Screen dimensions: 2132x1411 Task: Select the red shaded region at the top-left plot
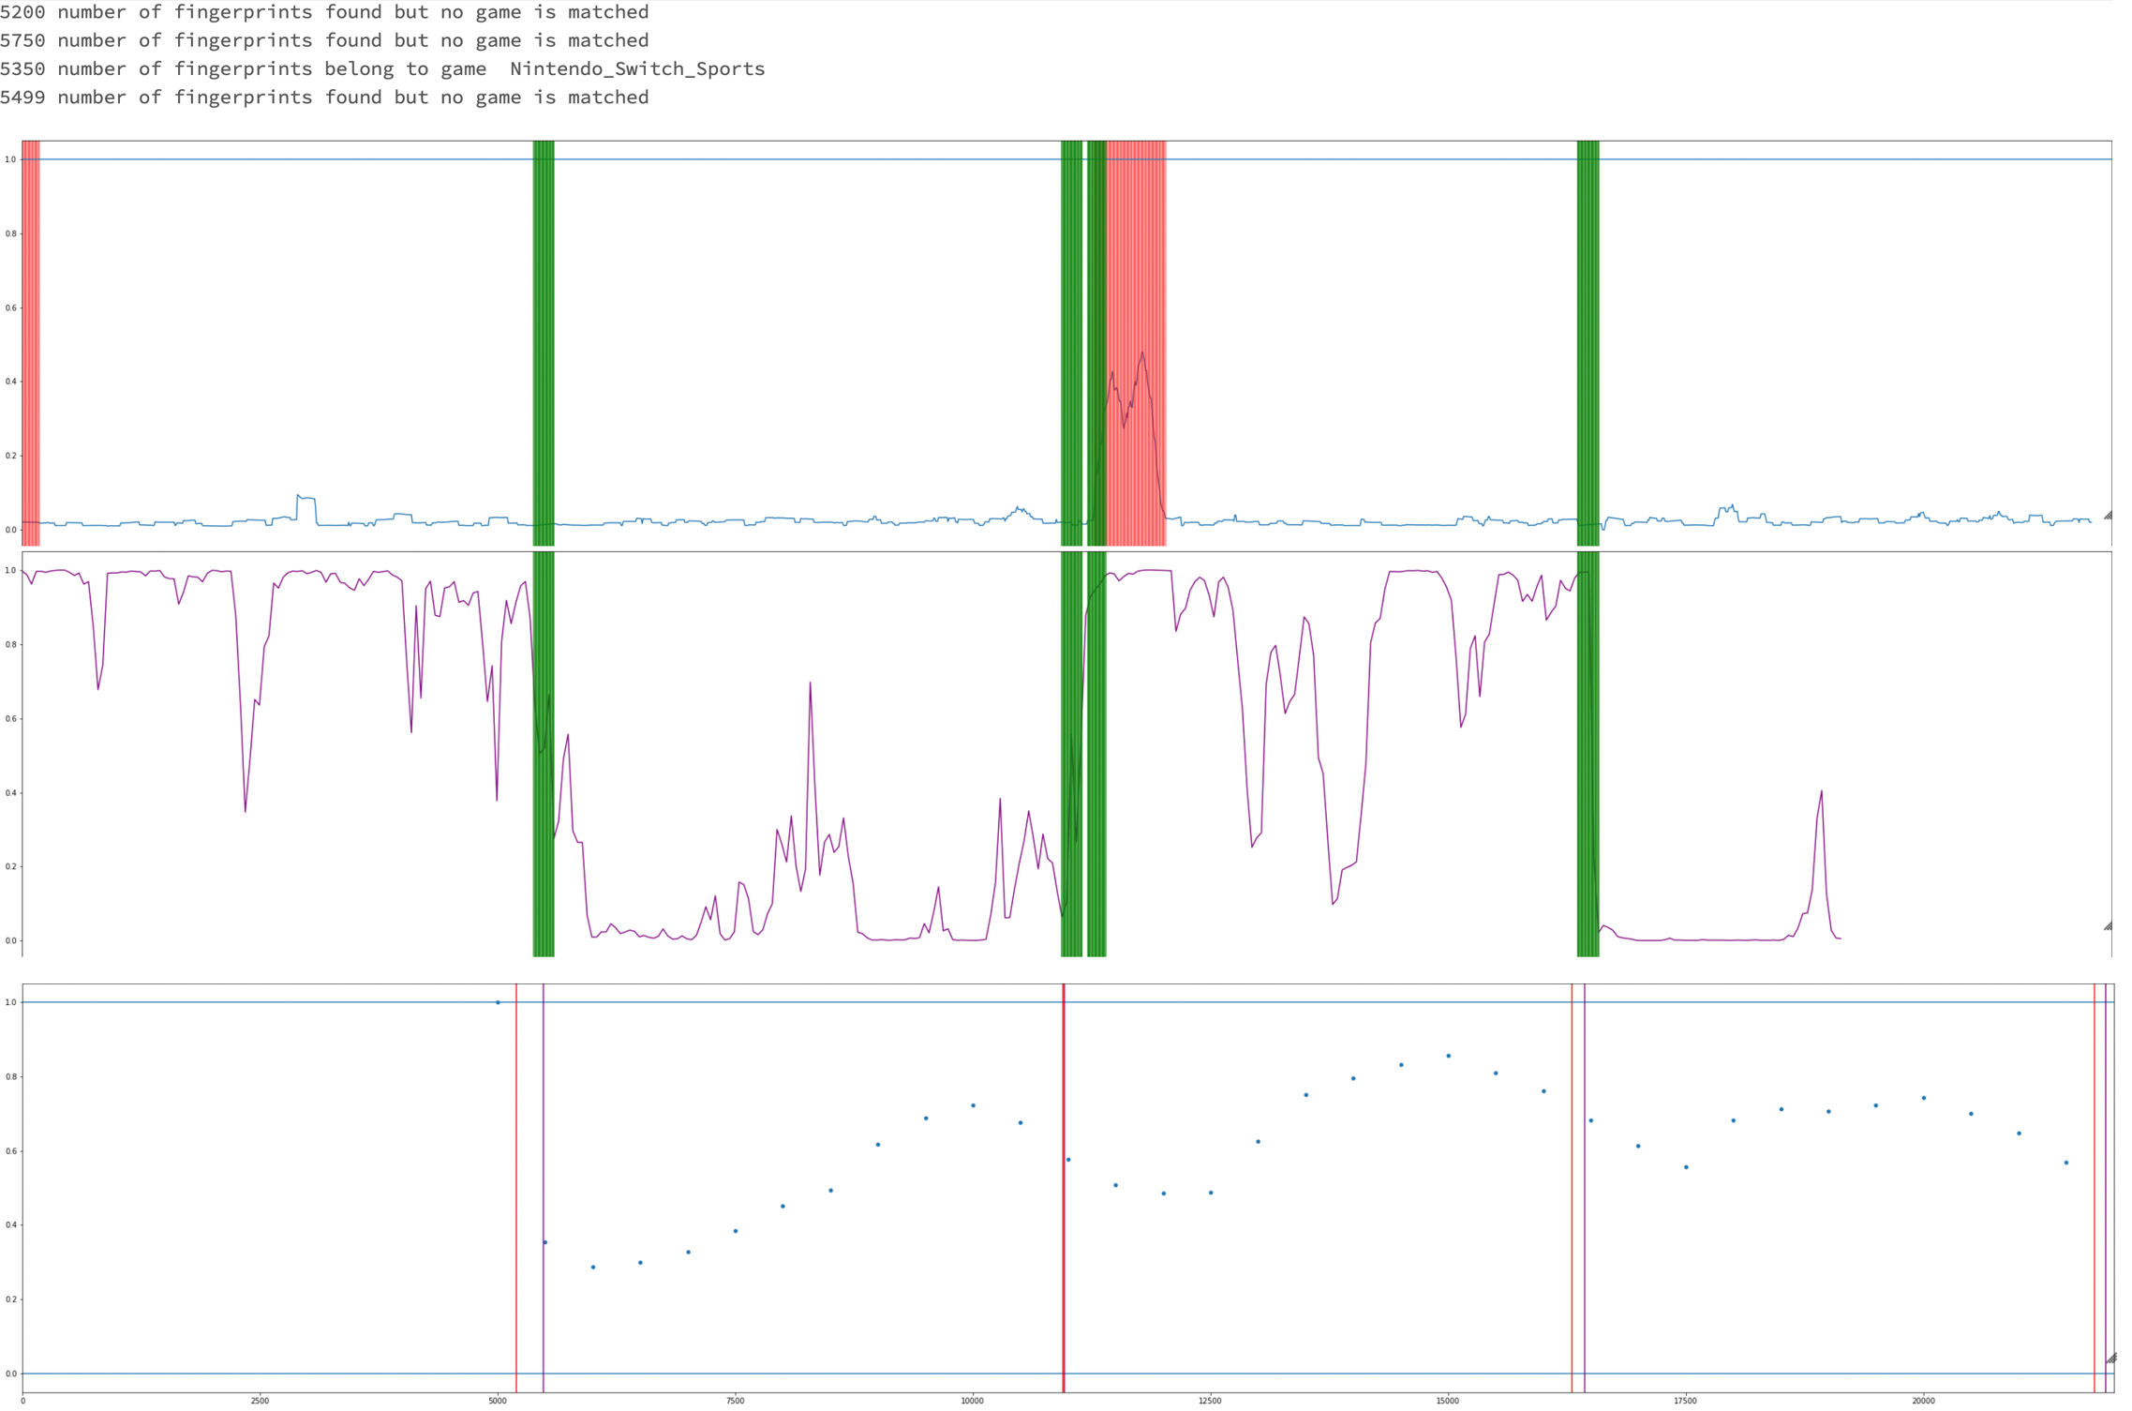click(31, 338)
